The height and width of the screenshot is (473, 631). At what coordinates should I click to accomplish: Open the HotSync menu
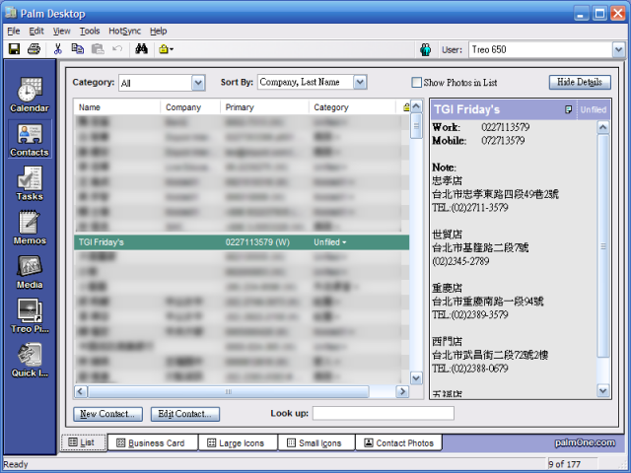[125, 31]
